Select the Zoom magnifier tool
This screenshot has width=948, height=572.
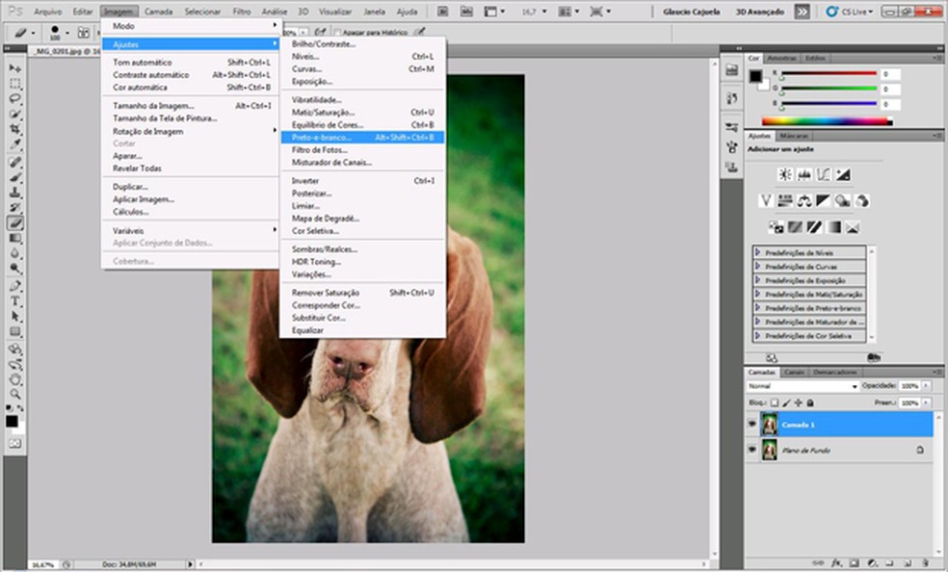pyautogui.click(x=15, y=393)
